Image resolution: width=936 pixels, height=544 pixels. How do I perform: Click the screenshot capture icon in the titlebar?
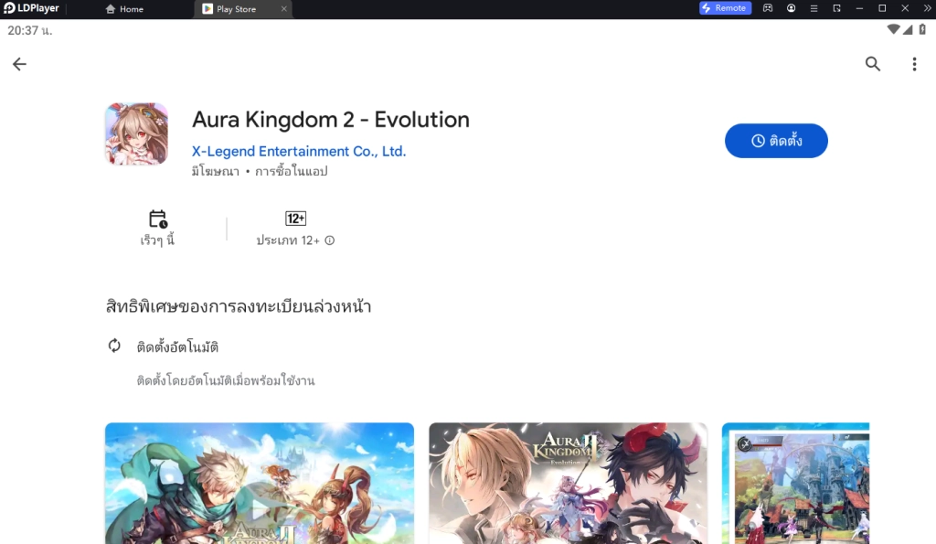pyautogui.click(x=835, y=8)
